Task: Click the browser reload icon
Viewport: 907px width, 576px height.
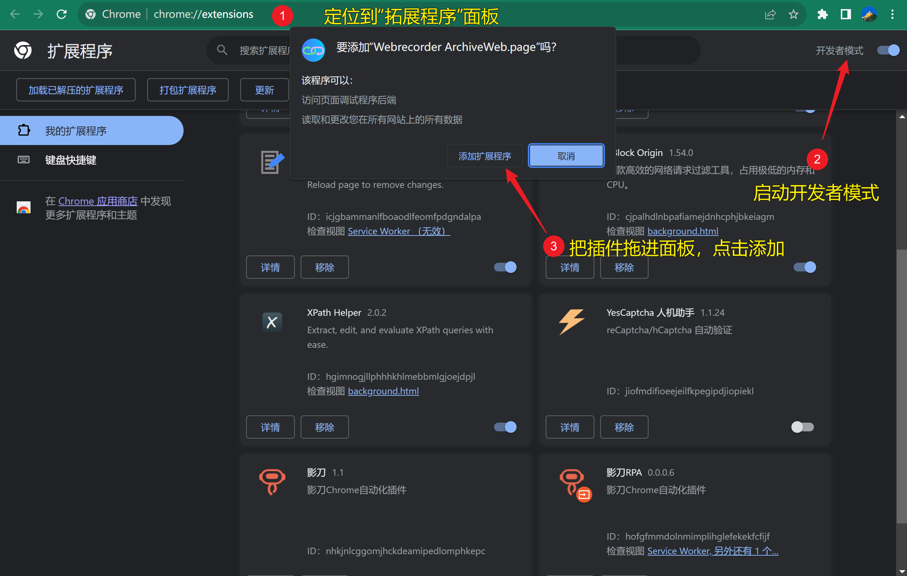Action: coord(61,14)
